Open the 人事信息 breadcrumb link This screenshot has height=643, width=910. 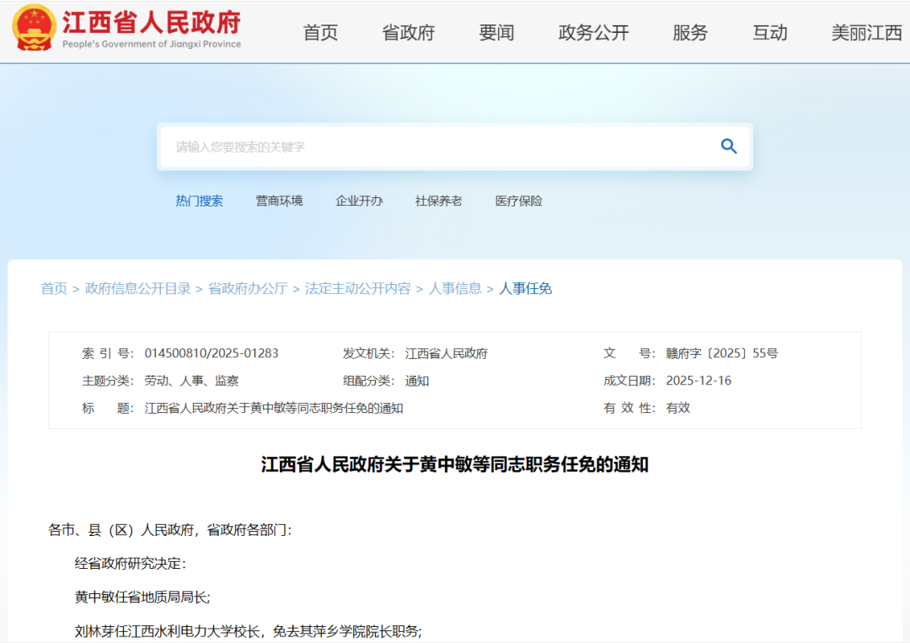pyautogui.click(x=455, y=288)
